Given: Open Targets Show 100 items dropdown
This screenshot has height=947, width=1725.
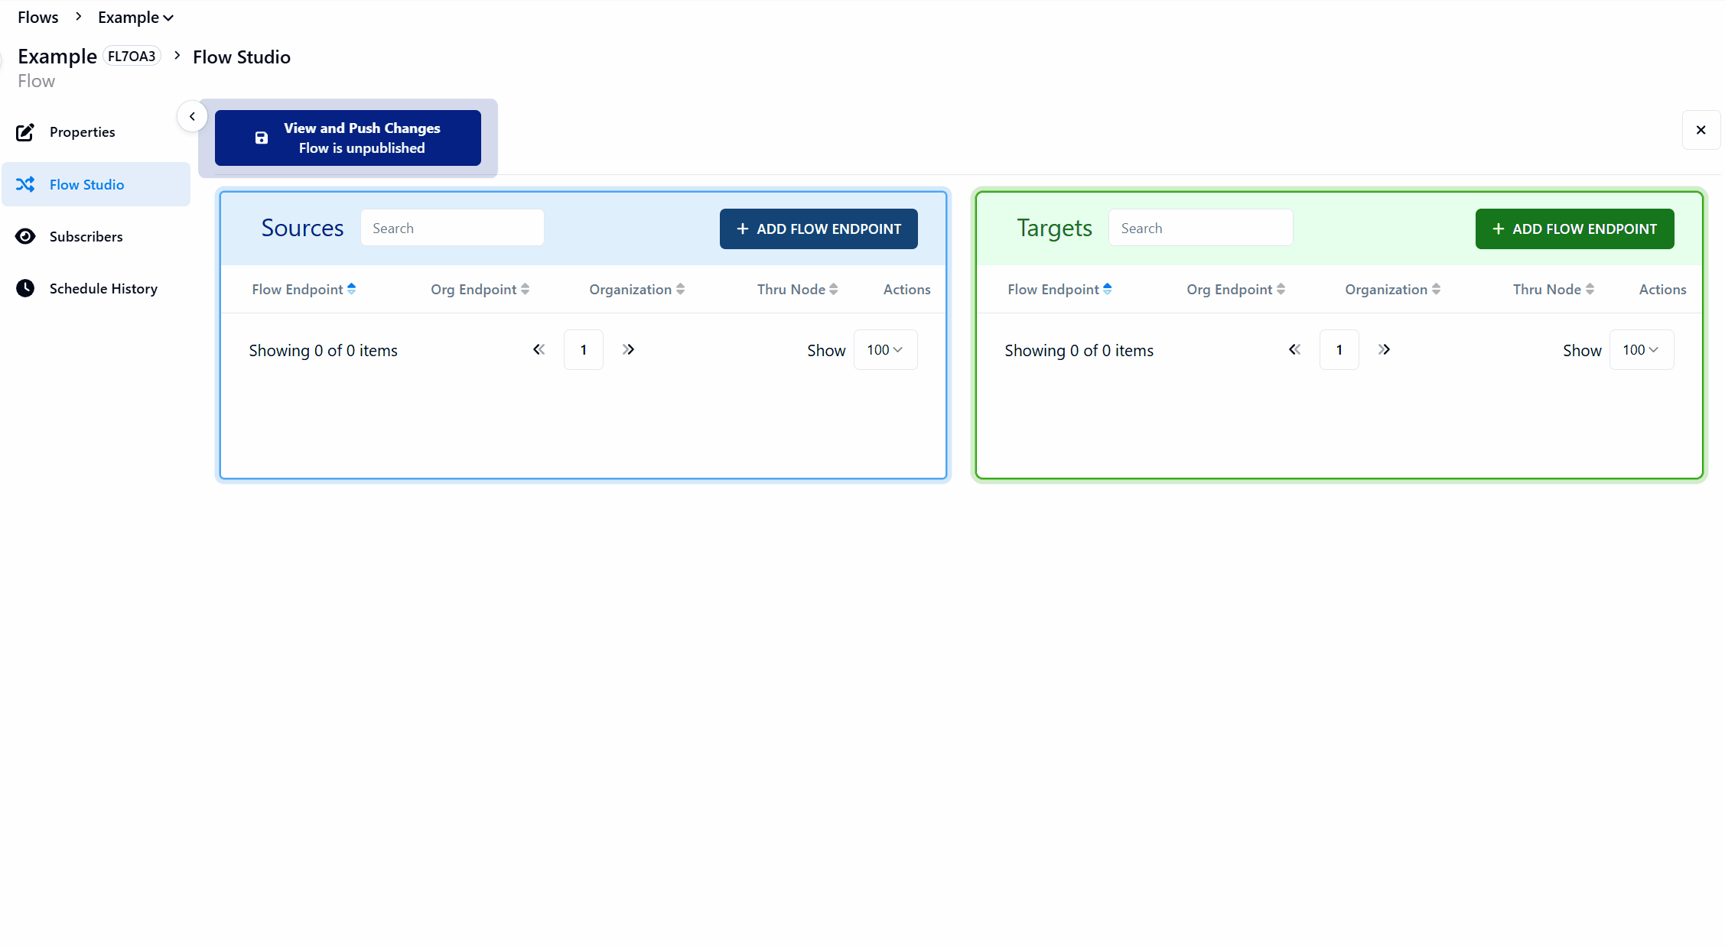Looking at the screenshot, I should (1641, 349).
